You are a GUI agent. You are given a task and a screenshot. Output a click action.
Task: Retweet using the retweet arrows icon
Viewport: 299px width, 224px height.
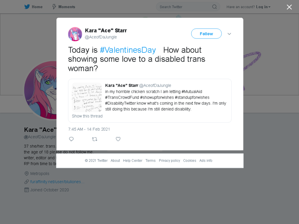95,139
